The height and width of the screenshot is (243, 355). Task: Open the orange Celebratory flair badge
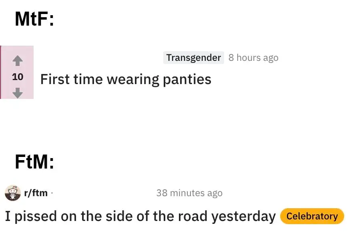(x=312, y=216)
